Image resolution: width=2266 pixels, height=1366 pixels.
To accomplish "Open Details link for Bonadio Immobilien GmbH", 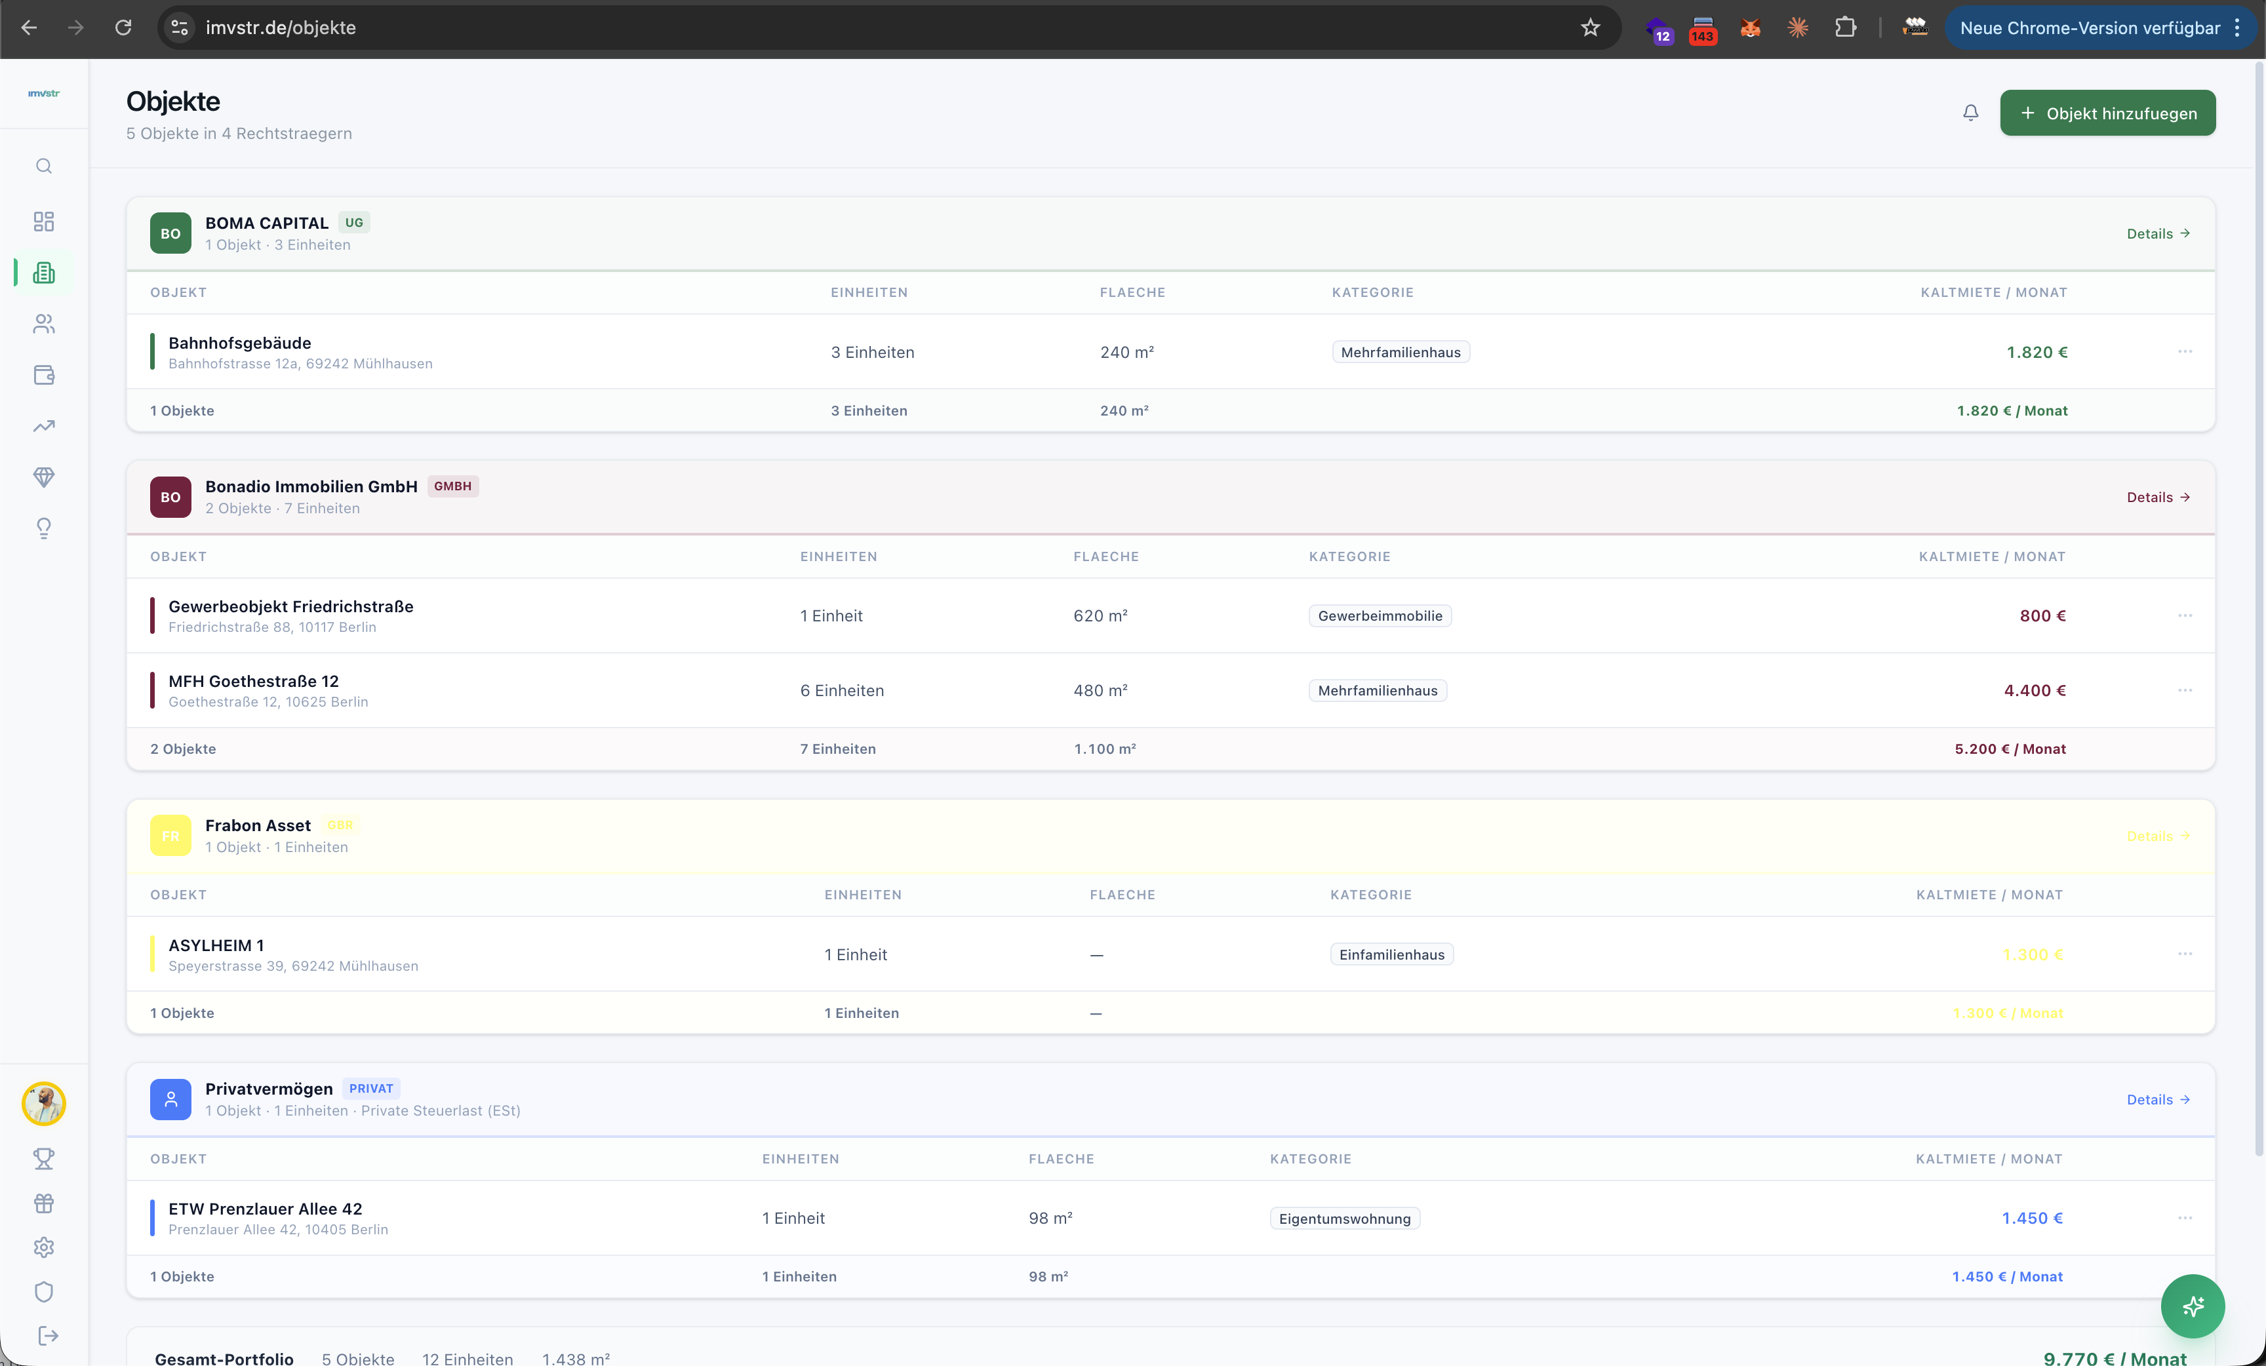I will click(x=2157, y=498).
